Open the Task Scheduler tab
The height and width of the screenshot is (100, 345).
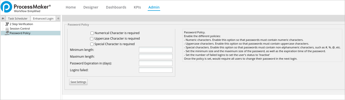[x=18, y=19]
